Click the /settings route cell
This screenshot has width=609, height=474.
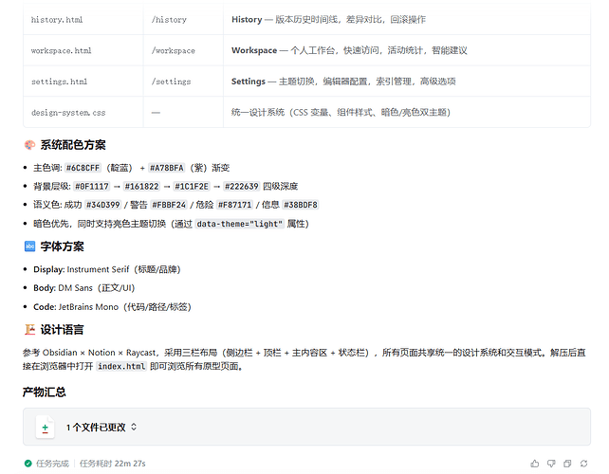click(x=183, y=82)
